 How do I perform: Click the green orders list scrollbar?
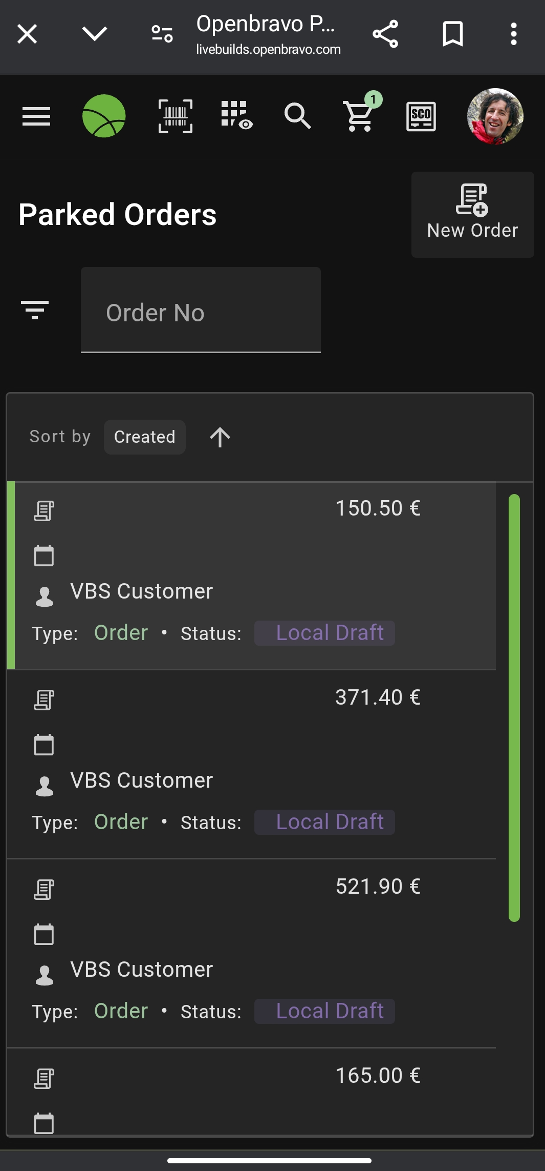coord(514,707)
